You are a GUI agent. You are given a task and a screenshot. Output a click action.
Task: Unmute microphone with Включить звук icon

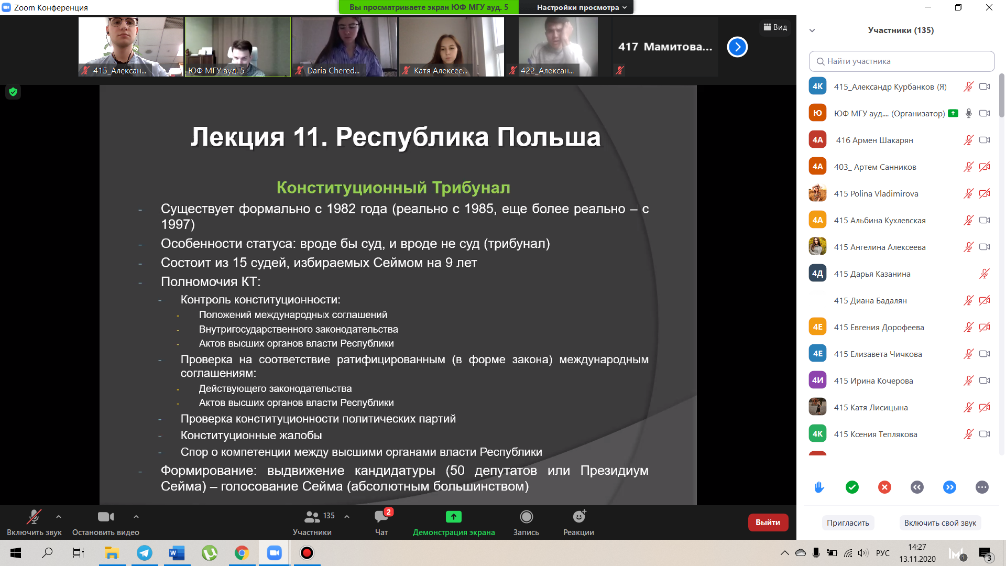point(34,517)
